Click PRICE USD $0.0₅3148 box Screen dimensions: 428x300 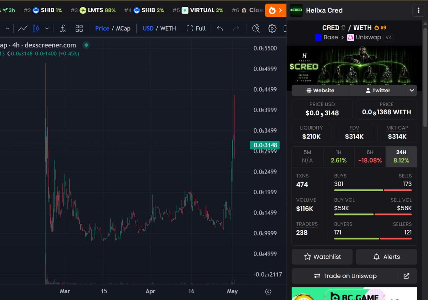pyautogui.click(x=322, y=109)
